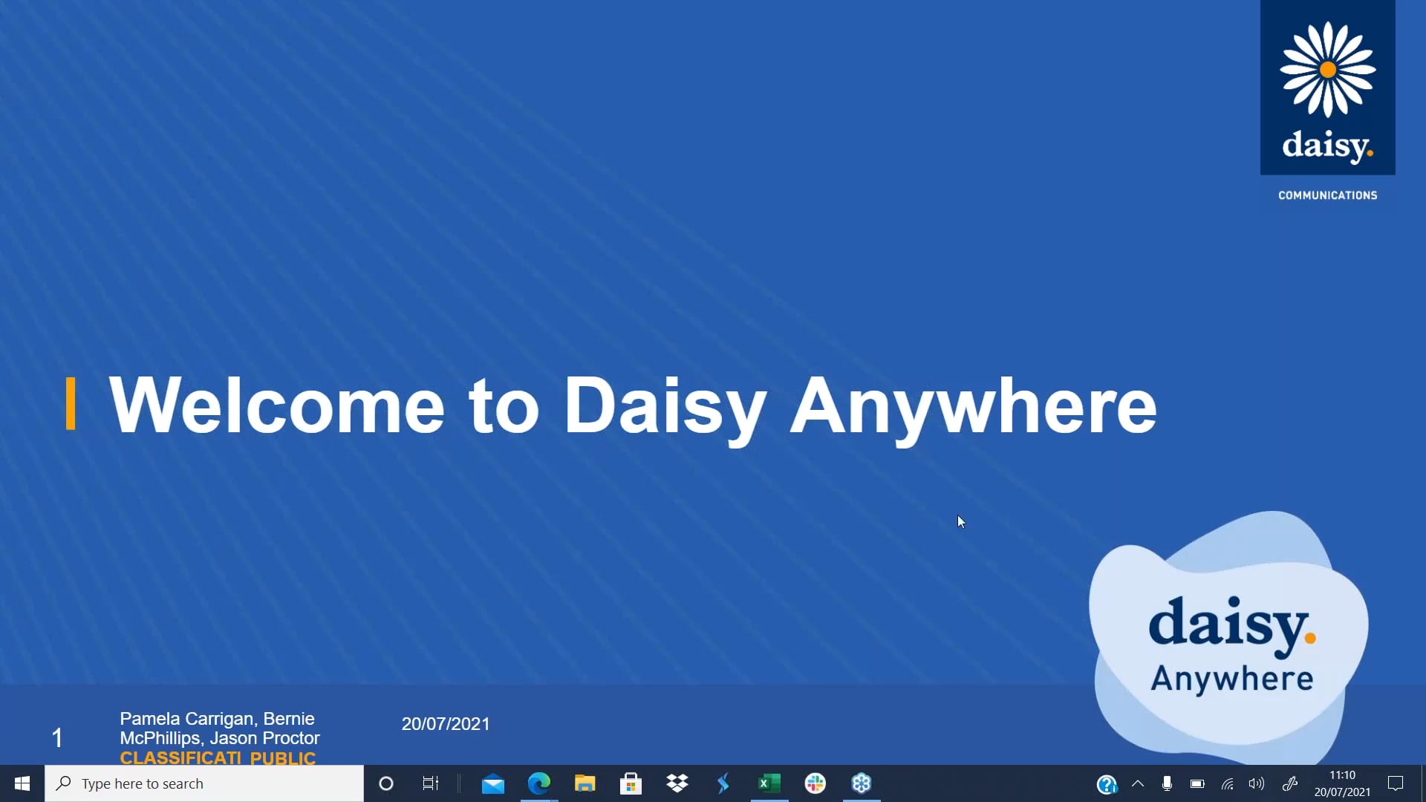Mute the system volume via the speaker icon

tap(1257, 783)
